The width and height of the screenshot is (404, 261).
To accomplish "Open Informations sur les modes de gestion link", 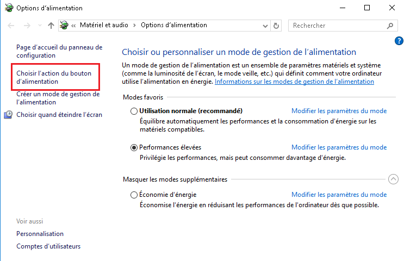I will point(294,82).
